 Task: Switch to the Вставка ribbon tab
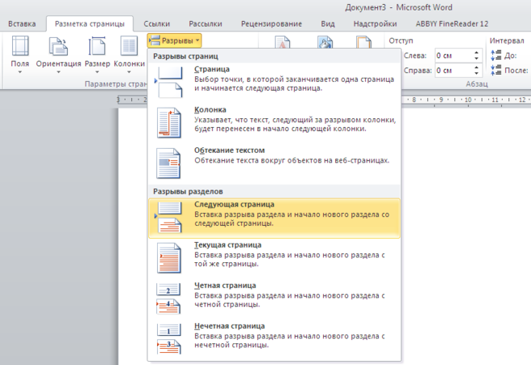(22, 24)
